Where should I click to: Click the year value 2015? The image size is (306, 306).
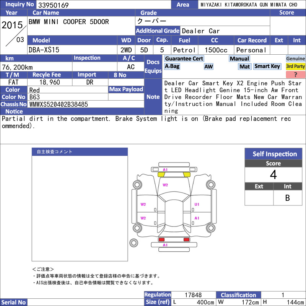[12, 25]
